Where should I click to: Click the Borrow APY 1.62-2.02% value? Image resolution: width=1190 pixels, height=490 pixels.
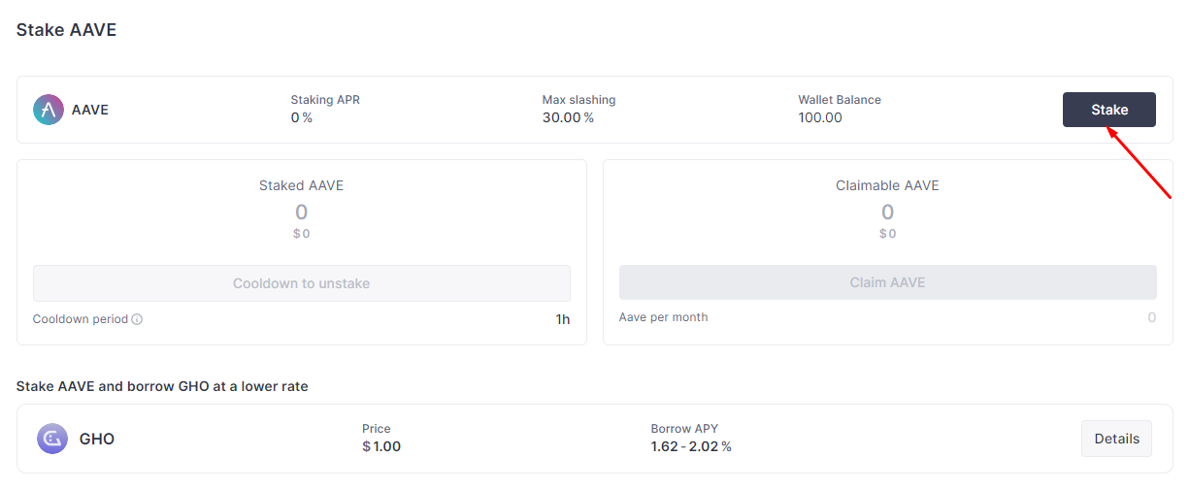[x=691, y=446]
